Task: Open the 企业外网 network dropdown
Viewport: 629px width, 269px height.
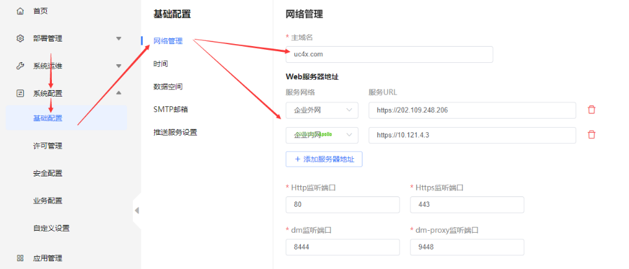Action: click(322, 110)
